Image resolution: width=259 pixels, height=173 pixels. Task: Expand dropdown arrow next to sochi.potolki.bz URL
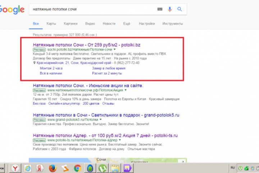pyautogui.click(x=115, y=49)
